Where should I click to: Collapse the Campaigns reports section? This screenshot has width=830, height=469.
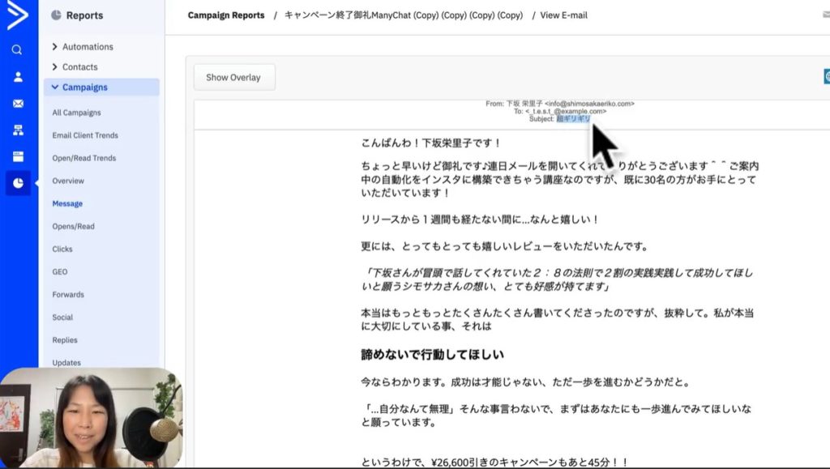pyautogui.click(x=84, y=87)
